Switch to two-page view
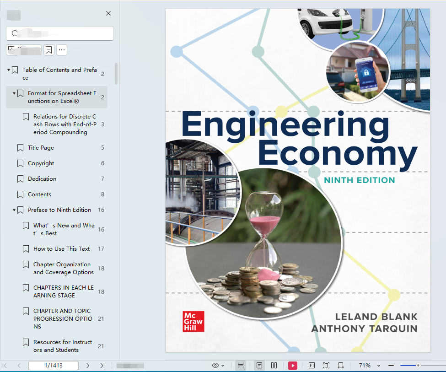The width and height of the screenshot is (446, 372). pyautogui.click(x=274, y=366)
